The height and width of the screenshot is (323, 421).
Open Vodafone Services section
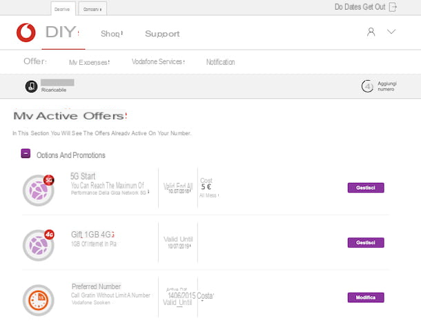click(x=158, y=61)
